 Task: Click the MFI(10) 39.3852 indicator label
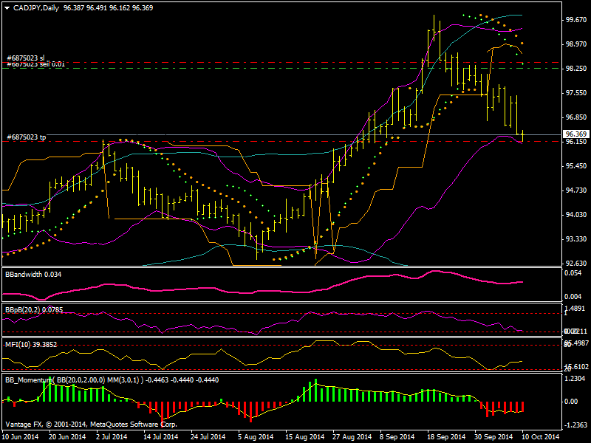31,344
